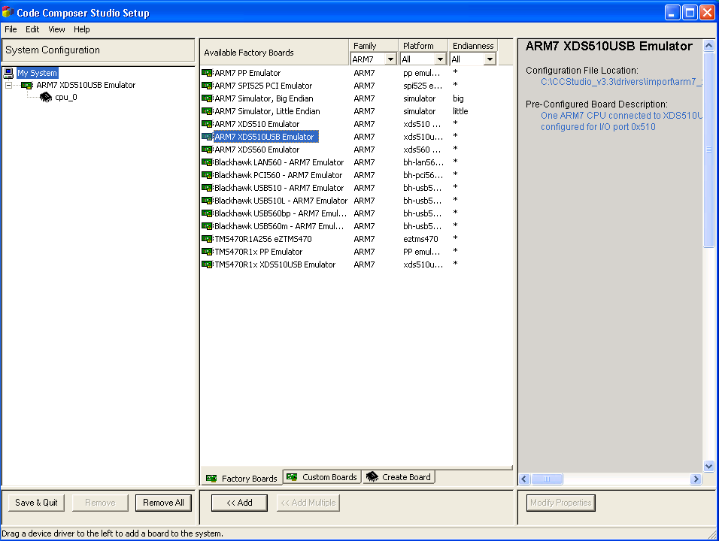Click the Remove All button
Image resolution: width=719 pixels, height=541 pixels.
(163, 503)
